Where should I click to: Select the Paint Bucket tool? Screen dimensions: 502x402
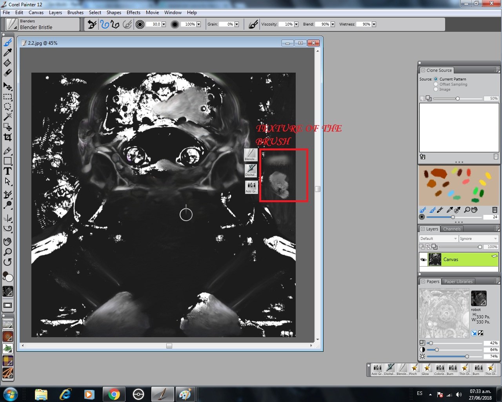click(7, 63)
